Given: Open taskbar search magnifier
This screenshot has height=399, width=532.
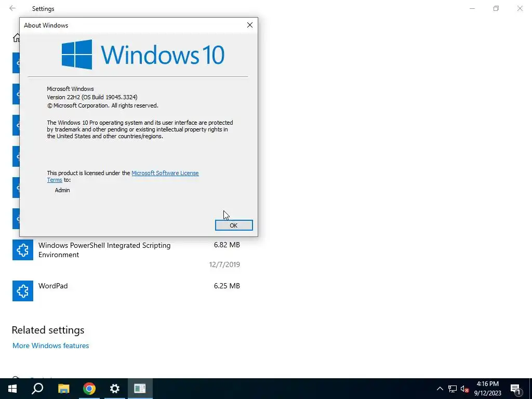Looking at the screenshot, I should coord(37,389).
